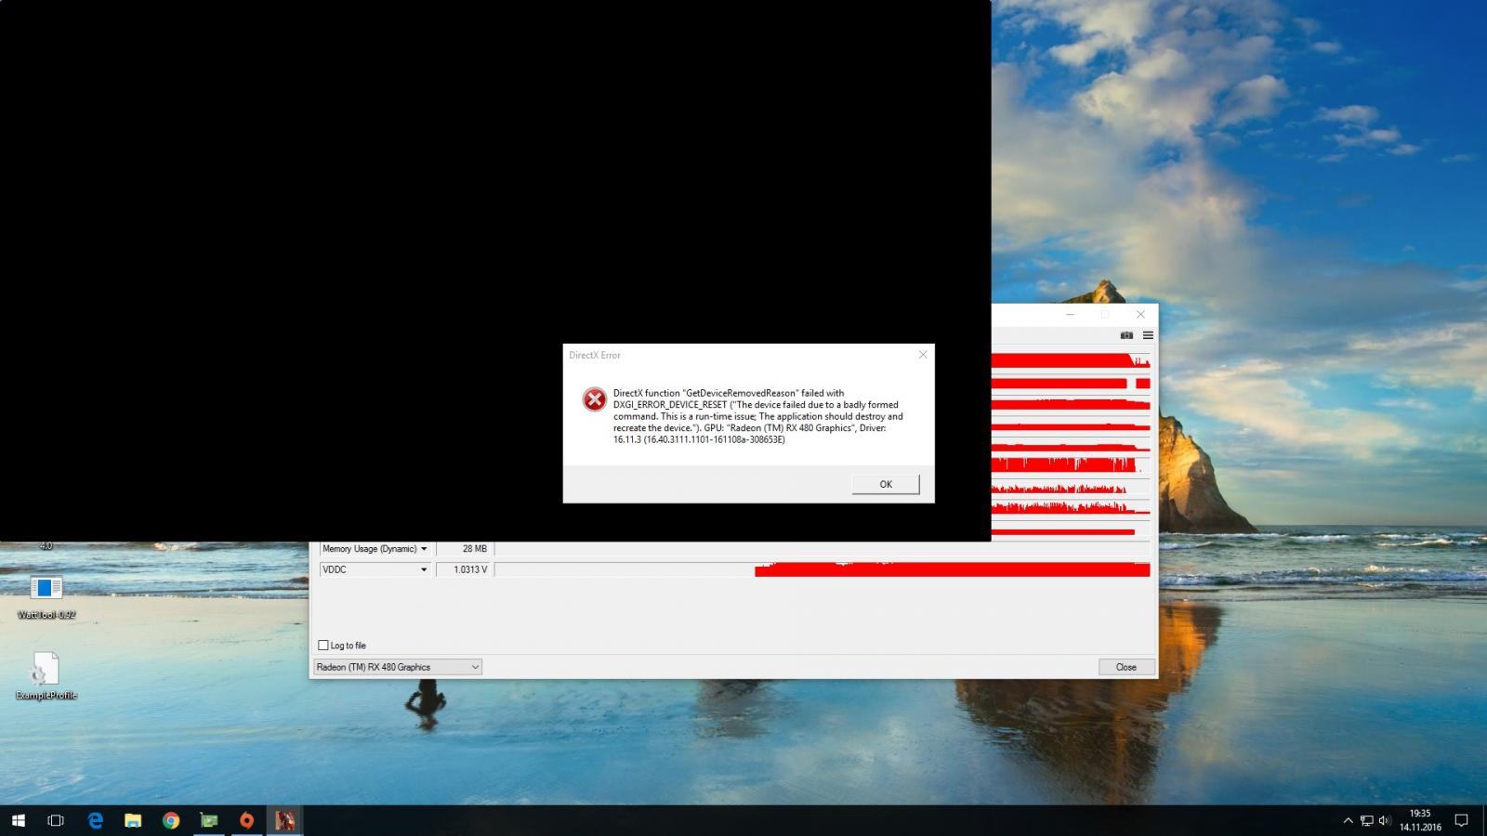Open the Radeon (TM) RX 480 Graphics dropdown

(x=398, y=667)
